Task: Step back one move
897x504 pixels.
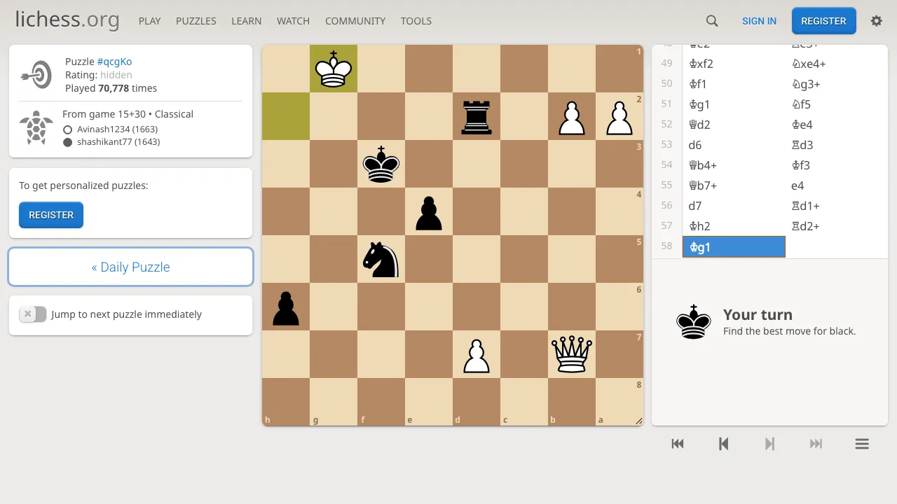Action: pyautogui.click(x=724, y=443)
